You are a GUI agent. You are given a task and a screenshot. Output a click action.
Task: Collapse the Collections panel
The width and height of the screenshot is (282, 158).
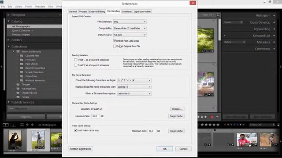coord(8,47)
